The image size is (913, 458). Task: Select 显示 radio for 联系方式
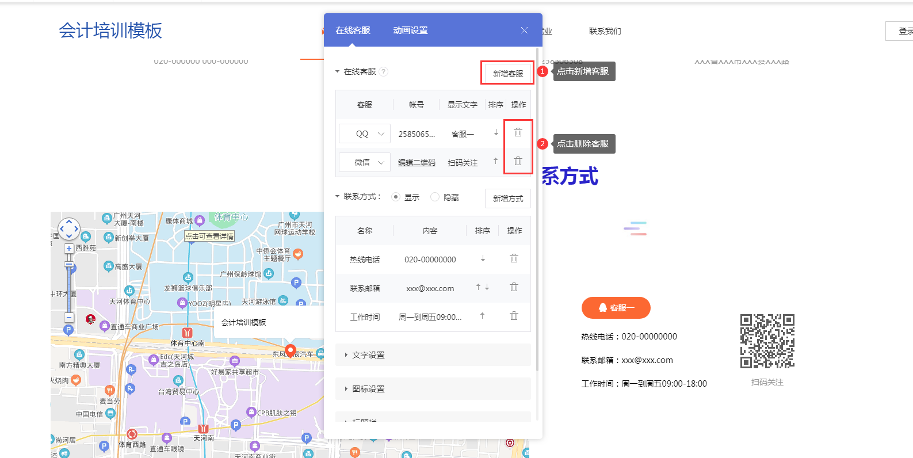[396, 197]
